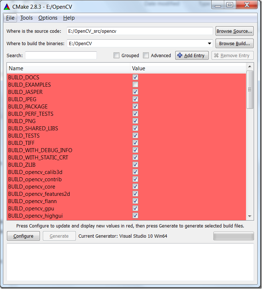This screenshot has width=262, height=289.
Task: Click the scrollbar up arrow
Action: tap(250, 66)
